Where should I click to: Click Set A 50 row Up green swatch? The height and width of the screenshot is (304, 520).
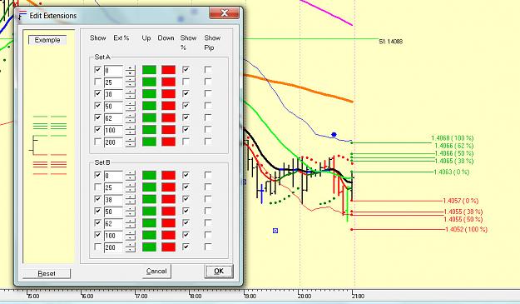(149, 106)
